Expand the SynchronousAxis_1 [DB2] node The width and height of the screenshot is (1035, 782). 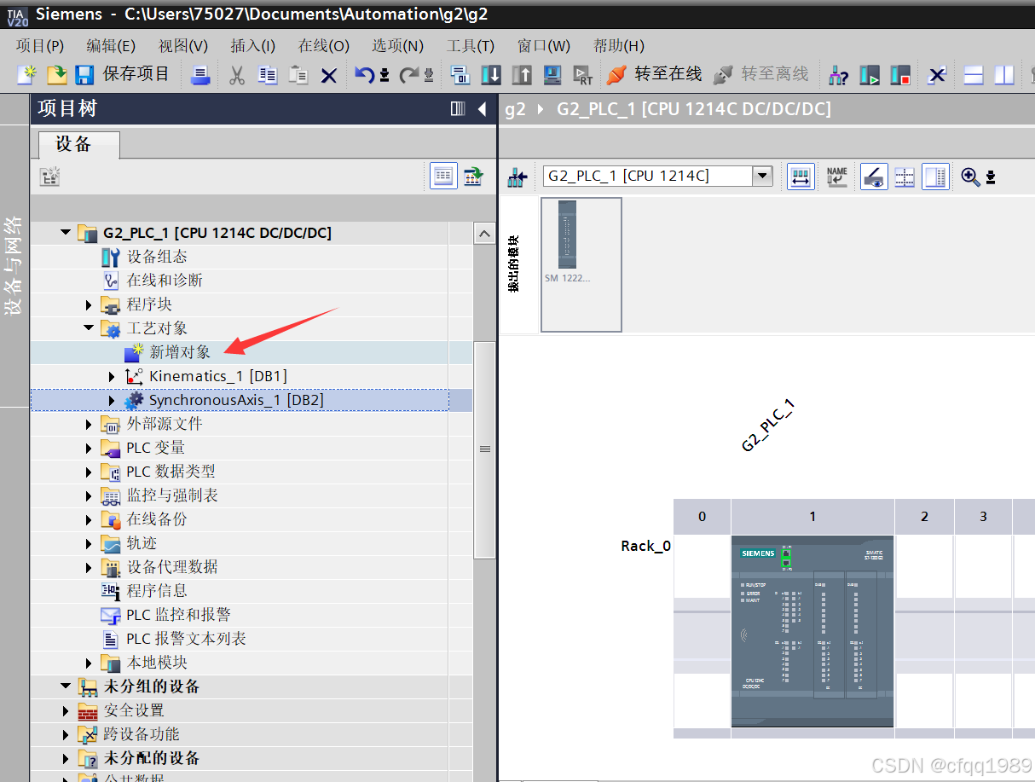(x=112, y=400)
